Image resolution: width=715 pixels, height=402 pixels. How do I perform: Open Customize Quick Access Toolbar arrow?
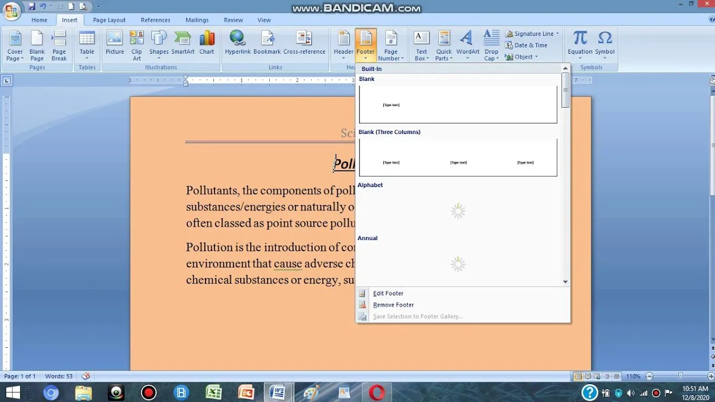tap(98, 7)
